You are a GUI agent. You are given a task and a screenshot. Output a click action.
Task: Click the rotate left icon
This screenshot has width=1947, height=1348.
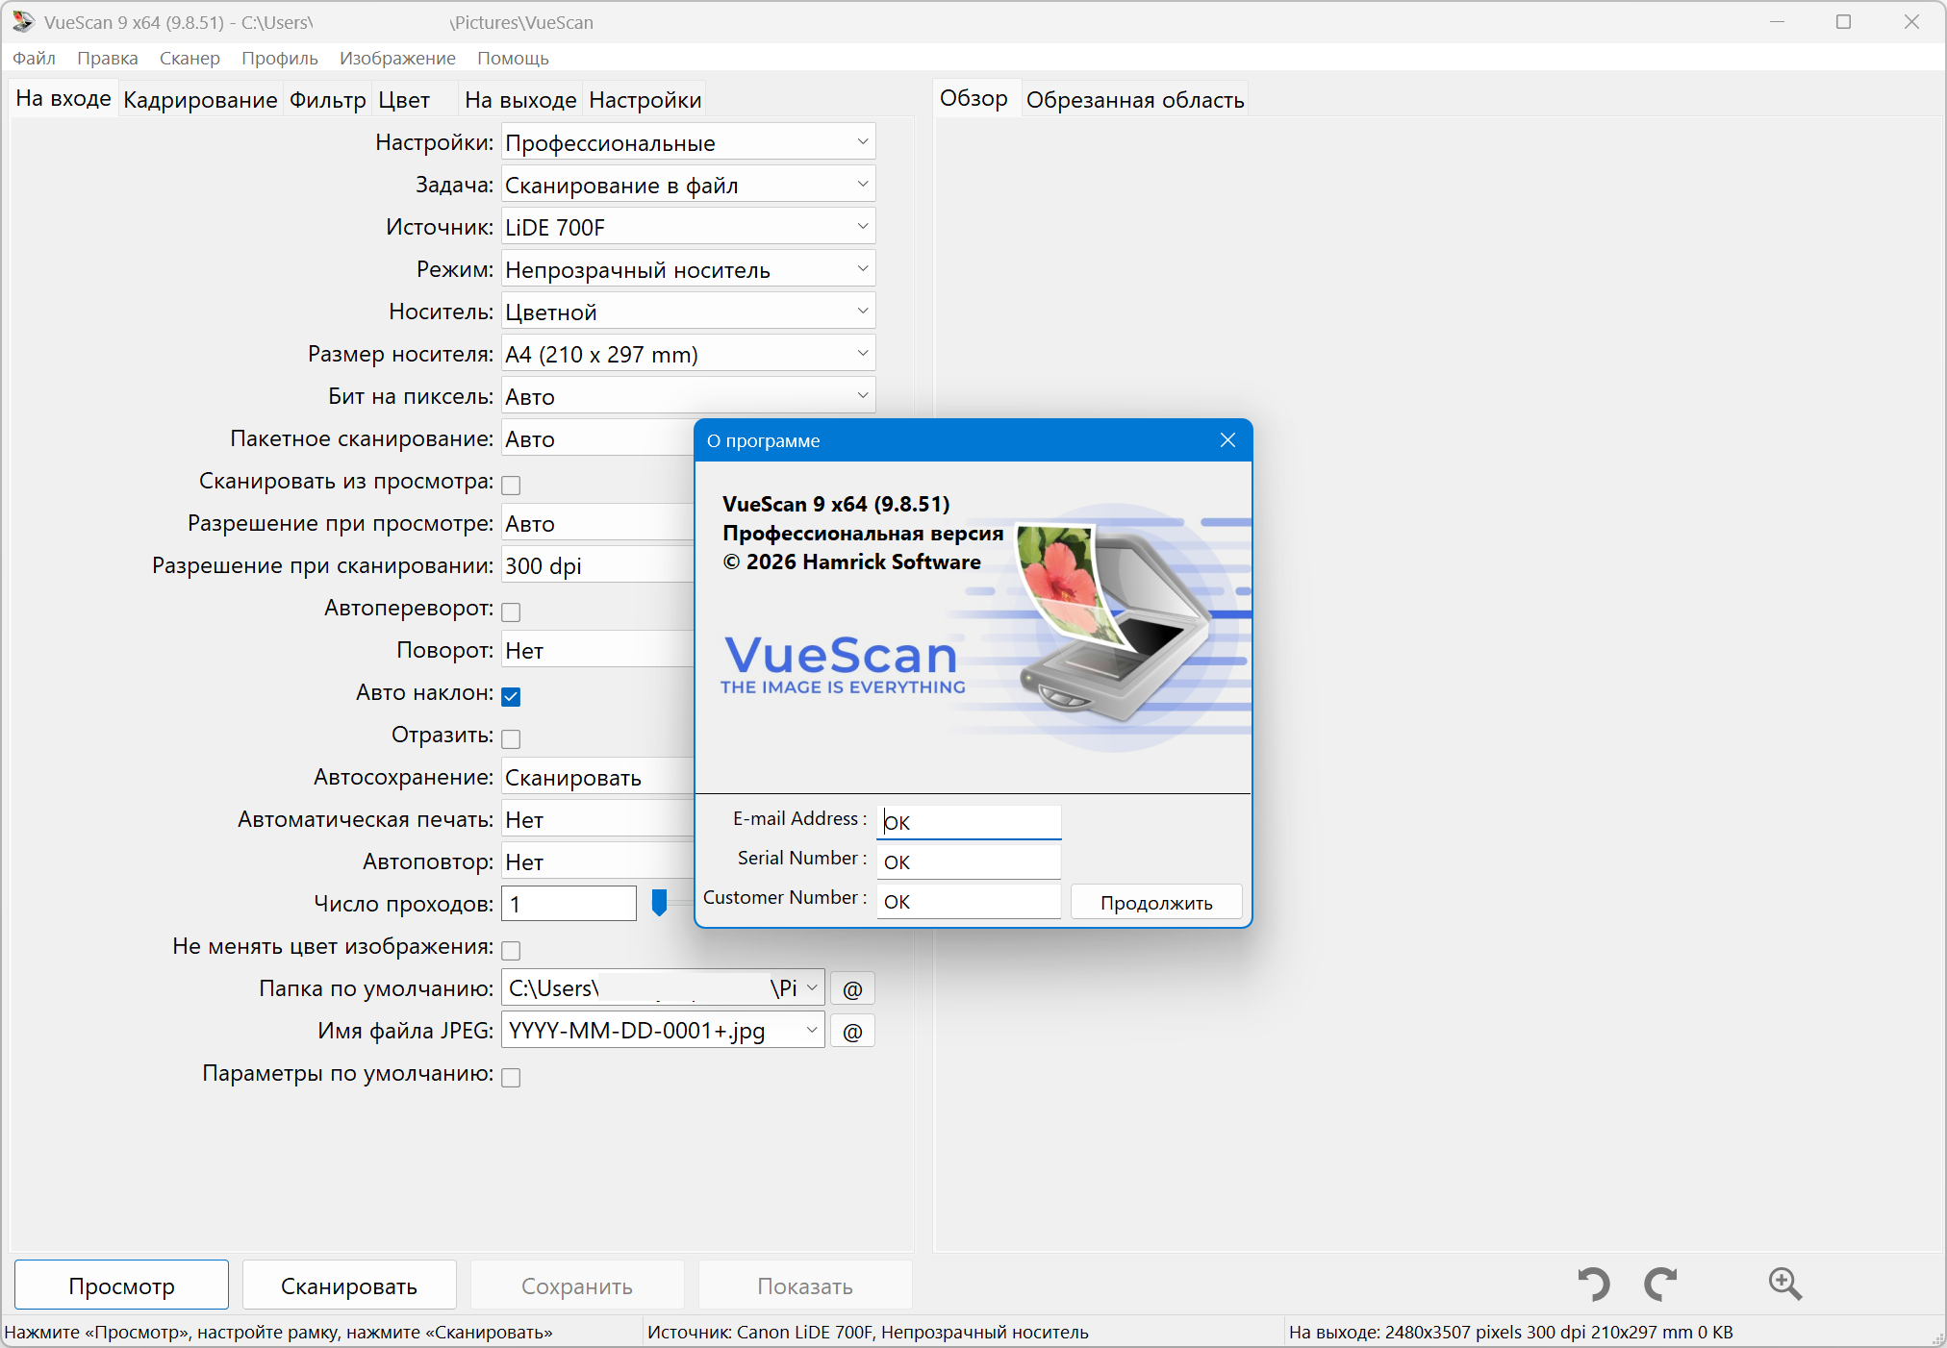point(1593,1284)
